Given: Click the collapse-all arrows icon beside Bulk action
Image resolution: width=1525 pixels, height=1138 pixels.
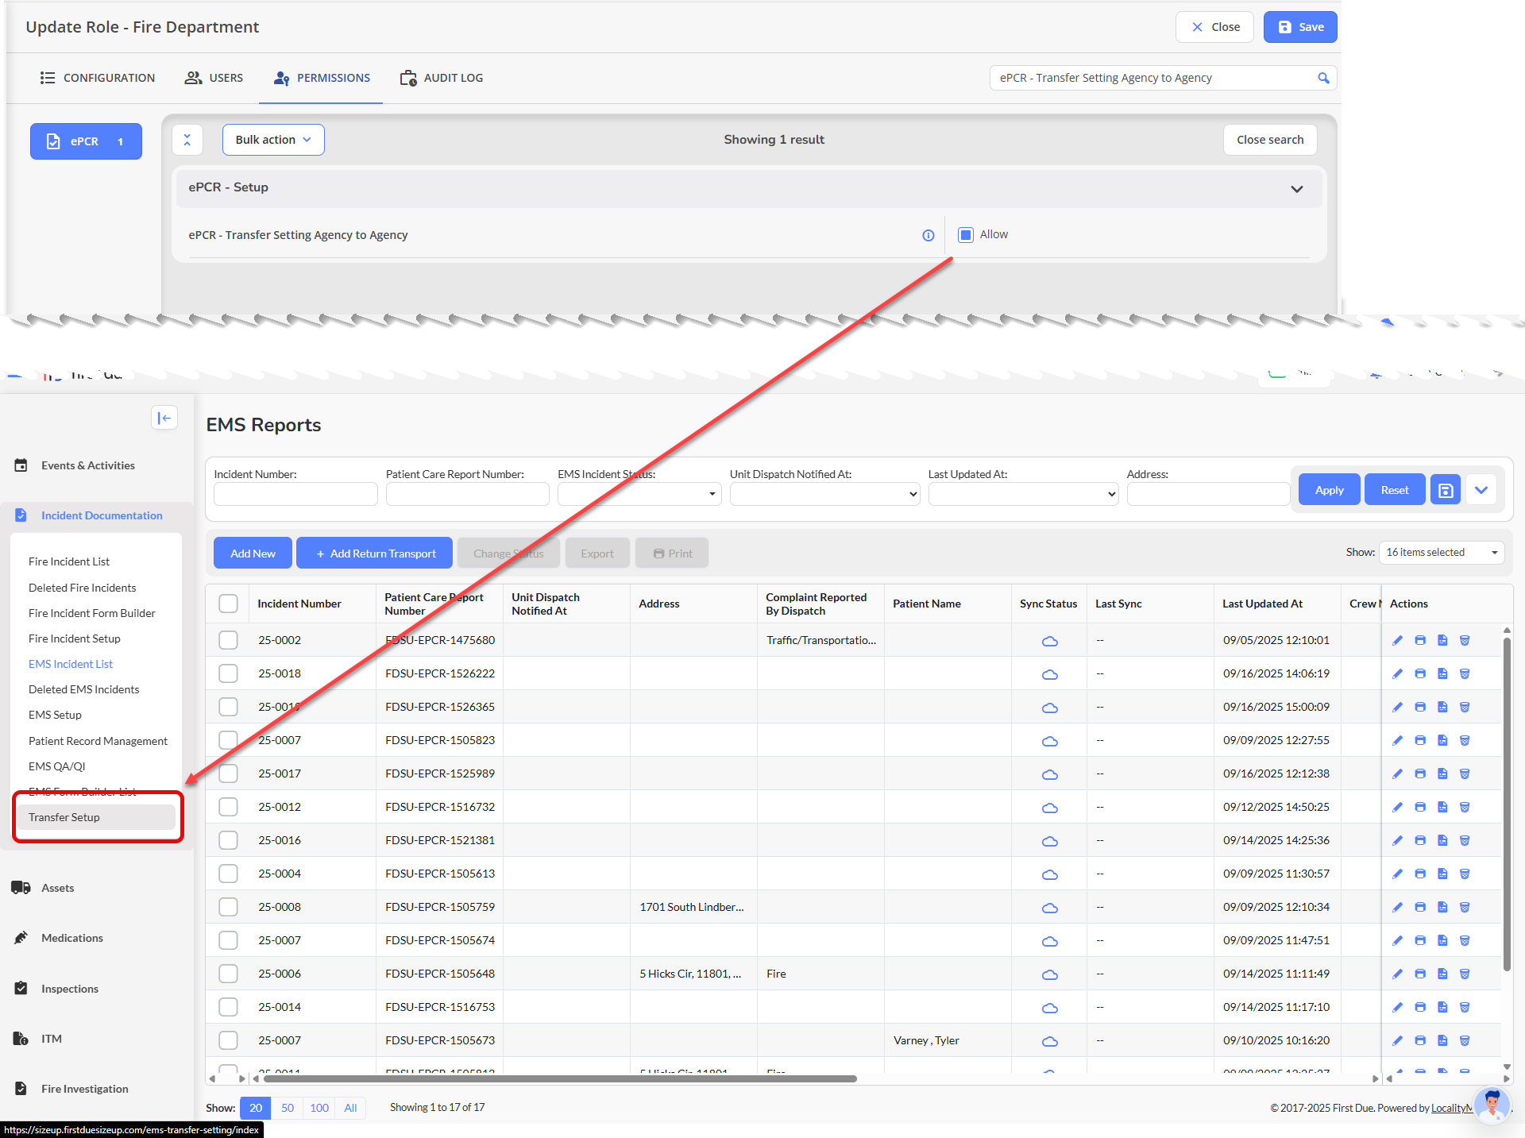Looking at the screenshot, I should point(187,140).
